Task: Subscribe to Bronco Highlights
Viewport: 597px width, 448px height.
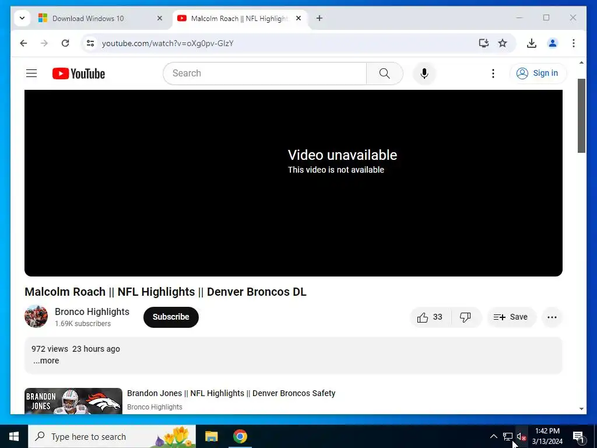Action: [171, 317]
